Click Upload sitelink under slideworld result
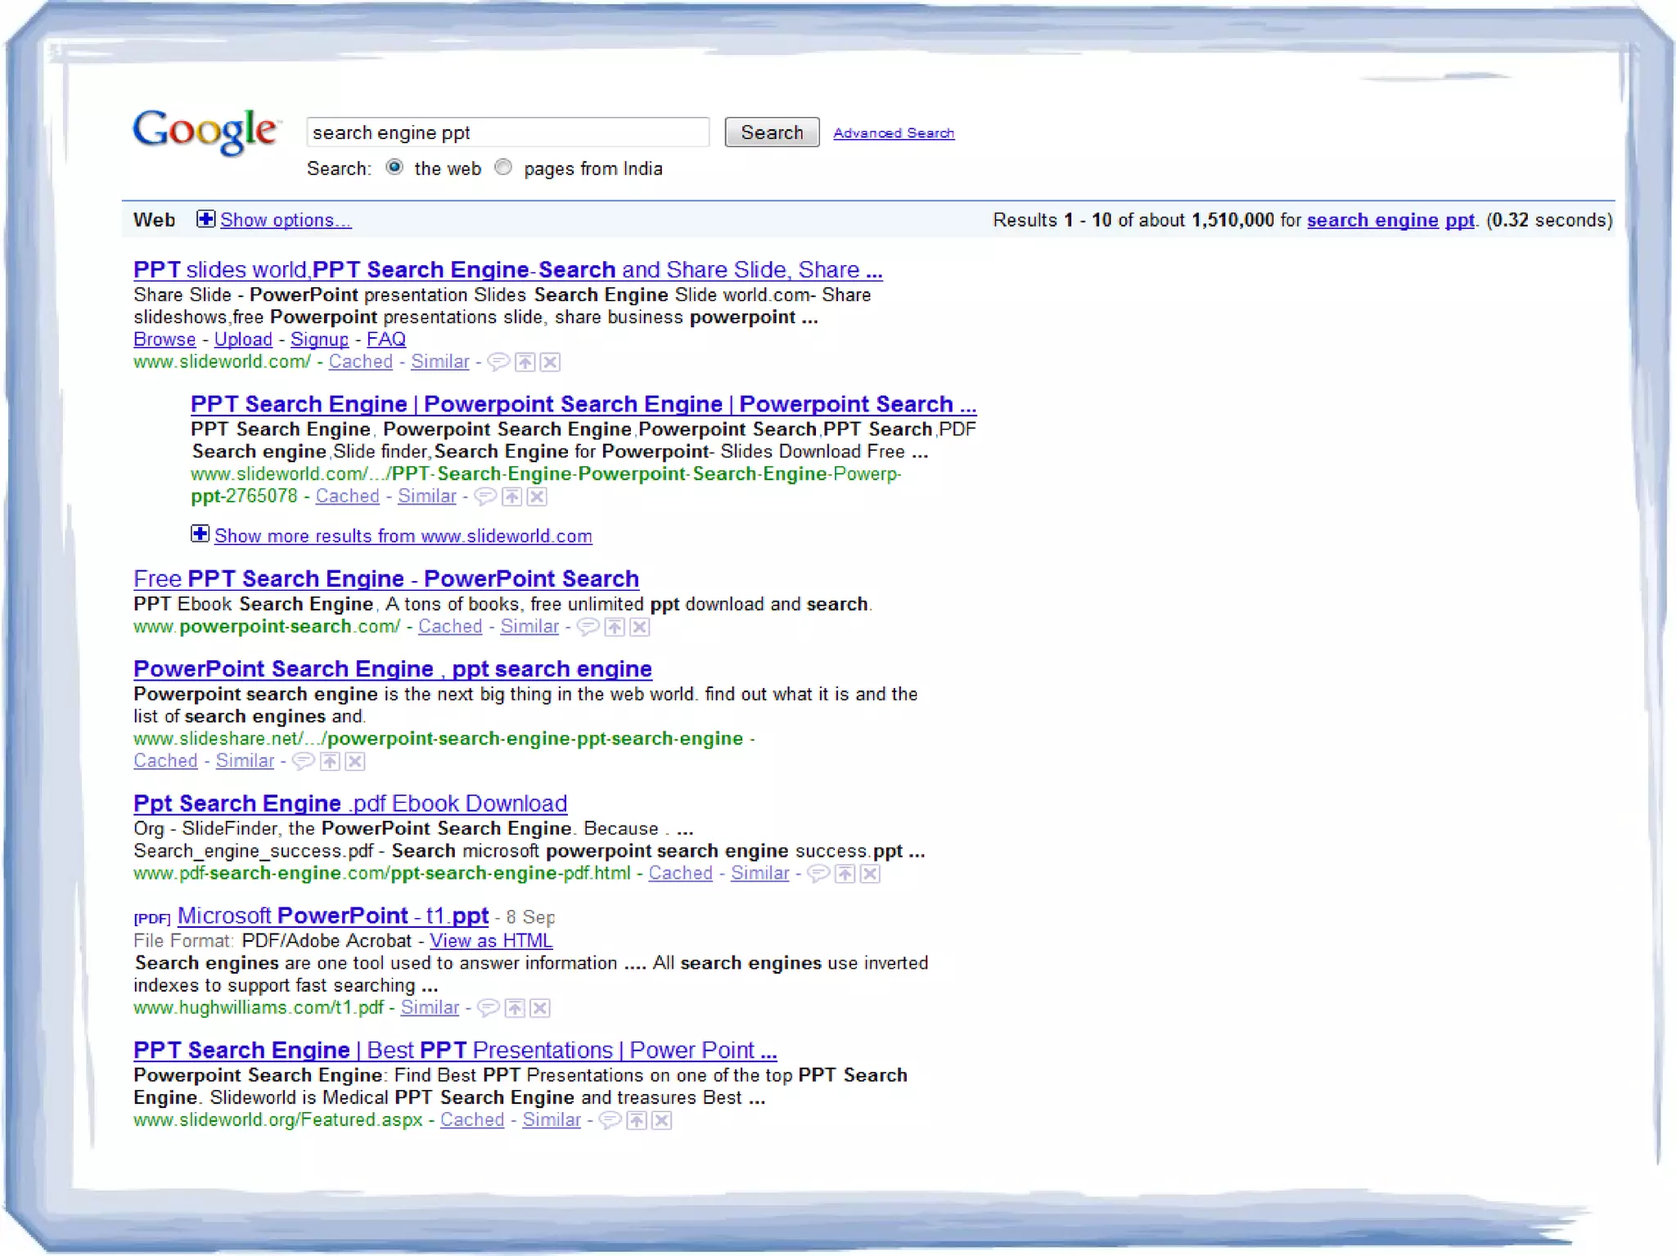This screenshot has height=1256, width=1676. (243, 340)
